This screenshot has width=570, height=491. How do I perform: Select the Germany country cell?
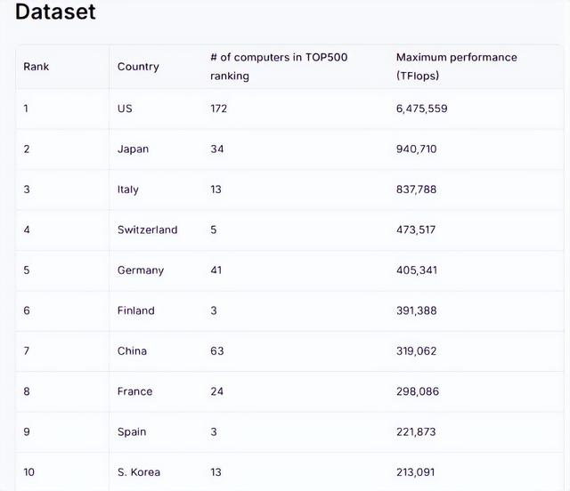pyautogui.click(x=141, y=270)
